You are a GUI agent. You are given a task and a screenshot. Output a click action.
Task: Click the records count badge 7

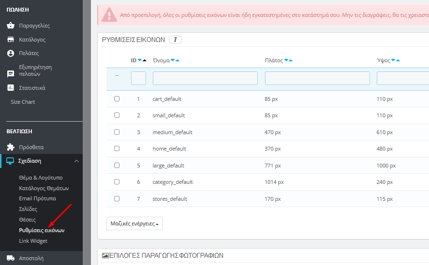[x=175, y=40]
